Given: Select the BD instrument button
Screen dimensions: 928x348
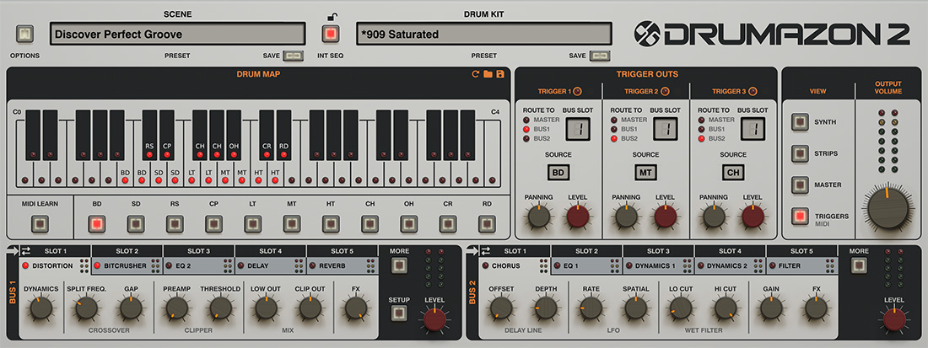Looking at the screenshot, I should coord(96,224).
